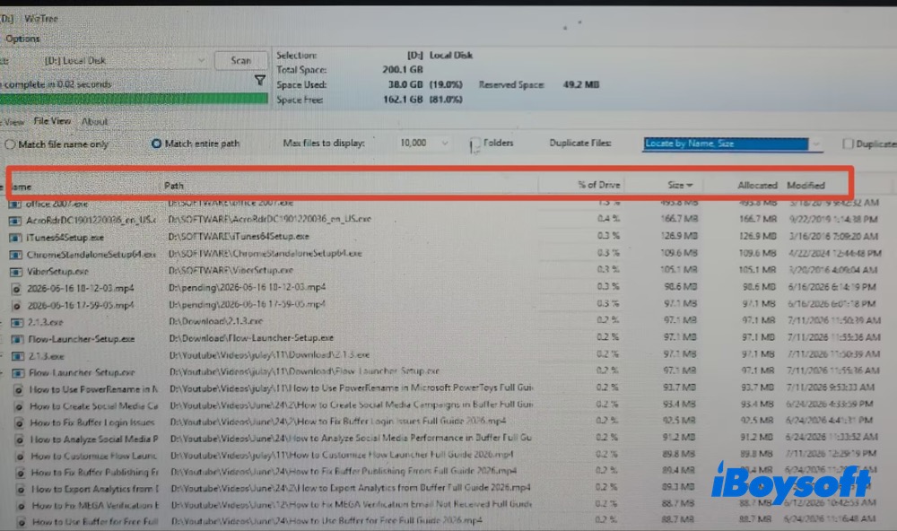
Task: Select the Match entire path option
Action: (x=156, y=144)
